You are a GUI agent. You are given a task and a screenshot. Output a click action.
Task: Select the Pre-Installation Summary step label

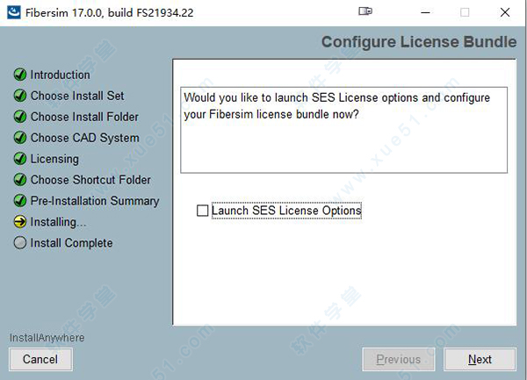(x=95, y=201)
